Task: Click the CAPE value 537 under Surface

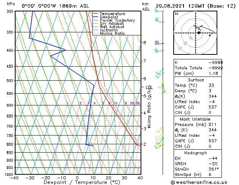Action: [213, 107]
